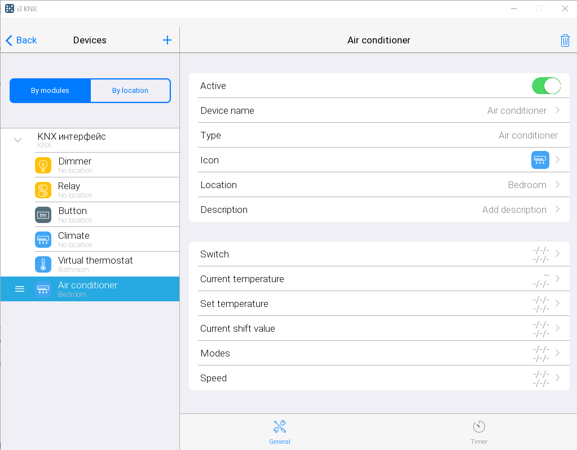This screenshot has width=577, height=450.
Task: Change the air conditioner icon in Icon row
Action: tap(540, 160)
